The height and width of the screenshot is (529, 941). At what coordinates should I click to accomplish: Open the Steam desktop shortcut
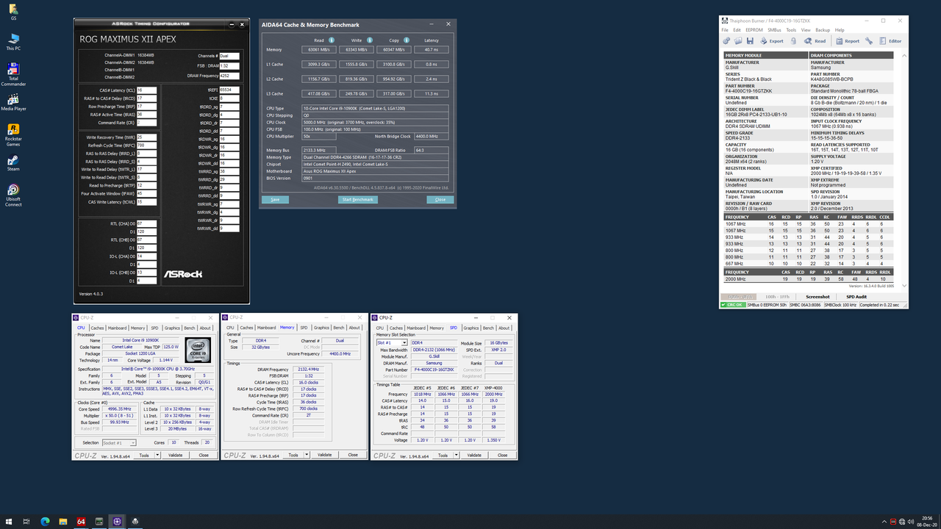click(13, 163)
